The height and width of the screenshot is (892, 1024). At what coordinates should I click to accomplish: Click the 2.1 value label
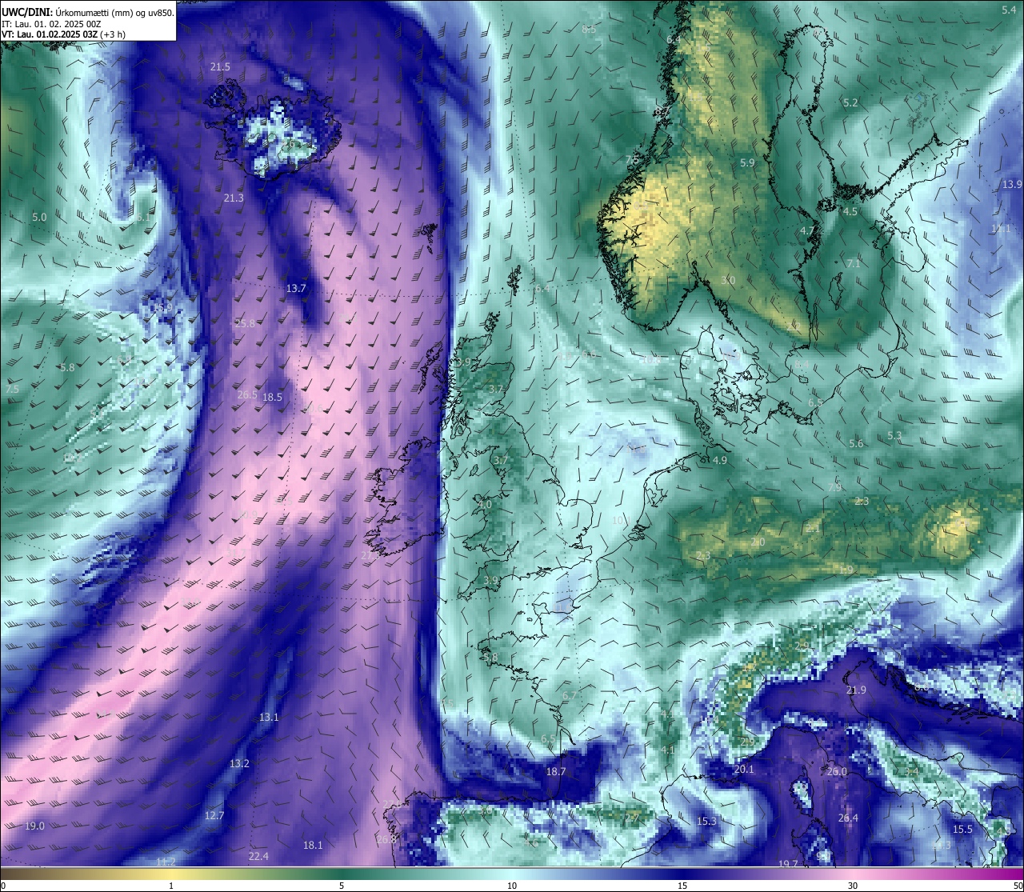(x=813, y=528)
